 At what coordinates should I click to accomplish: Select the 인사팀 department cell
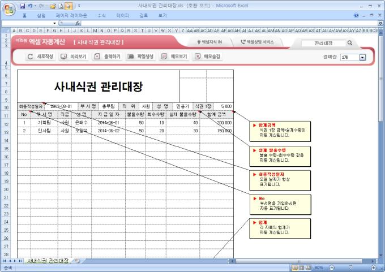click(x=44, y=131)
